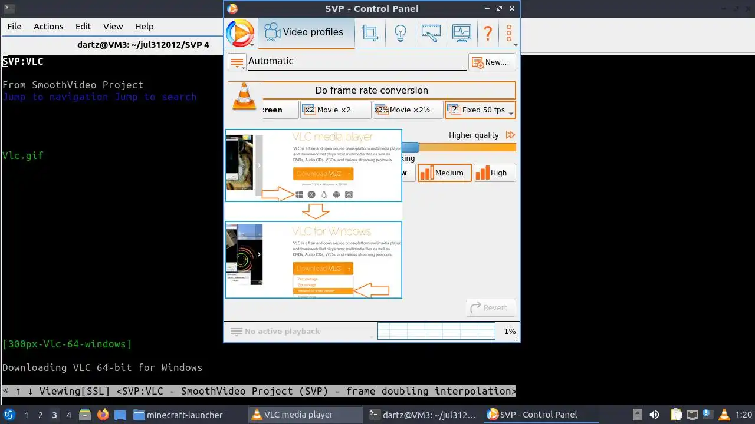Open the volume control tray icon

[x=654, y=415]
